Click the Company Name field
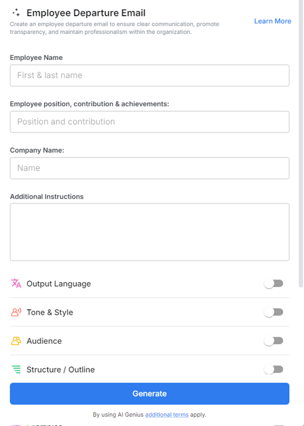 tap(149, 168)
